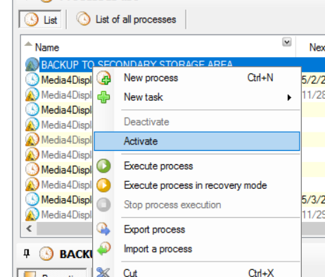Select first Media4Display process in list
This screenshot has width=325, height=277.
(66, 80)
